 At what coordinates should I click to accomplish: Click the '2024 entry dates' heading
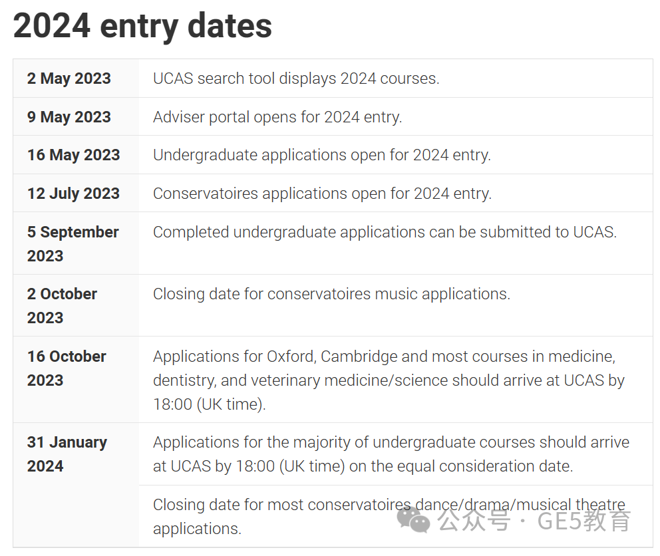click(x=142, y=26)
